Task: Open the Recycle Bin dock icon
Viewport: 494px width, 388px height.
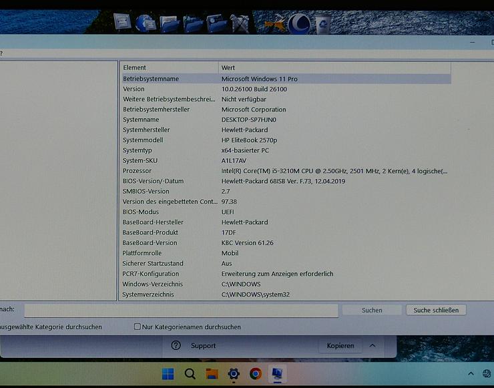Action: click(x=322, y=23)
